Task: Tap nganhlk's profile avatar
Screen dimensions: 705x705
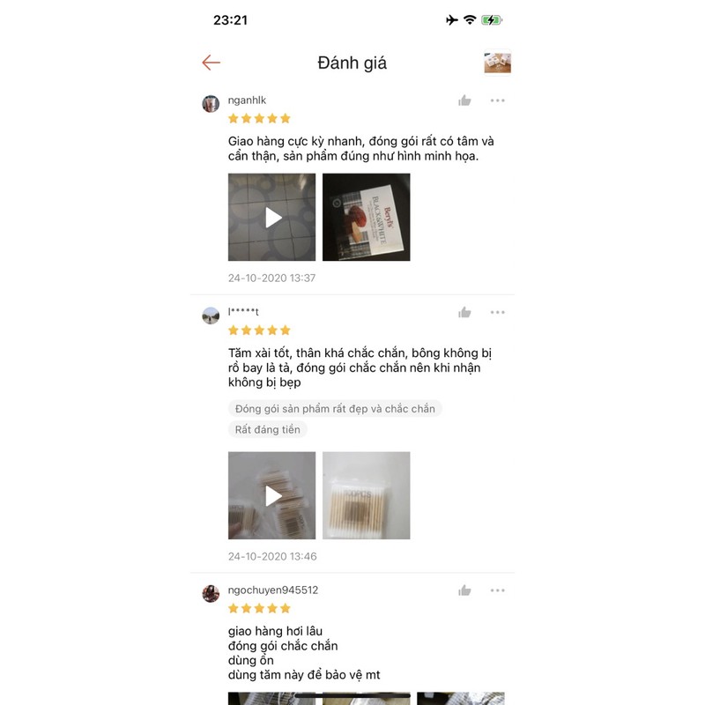Action: [211, 104]
